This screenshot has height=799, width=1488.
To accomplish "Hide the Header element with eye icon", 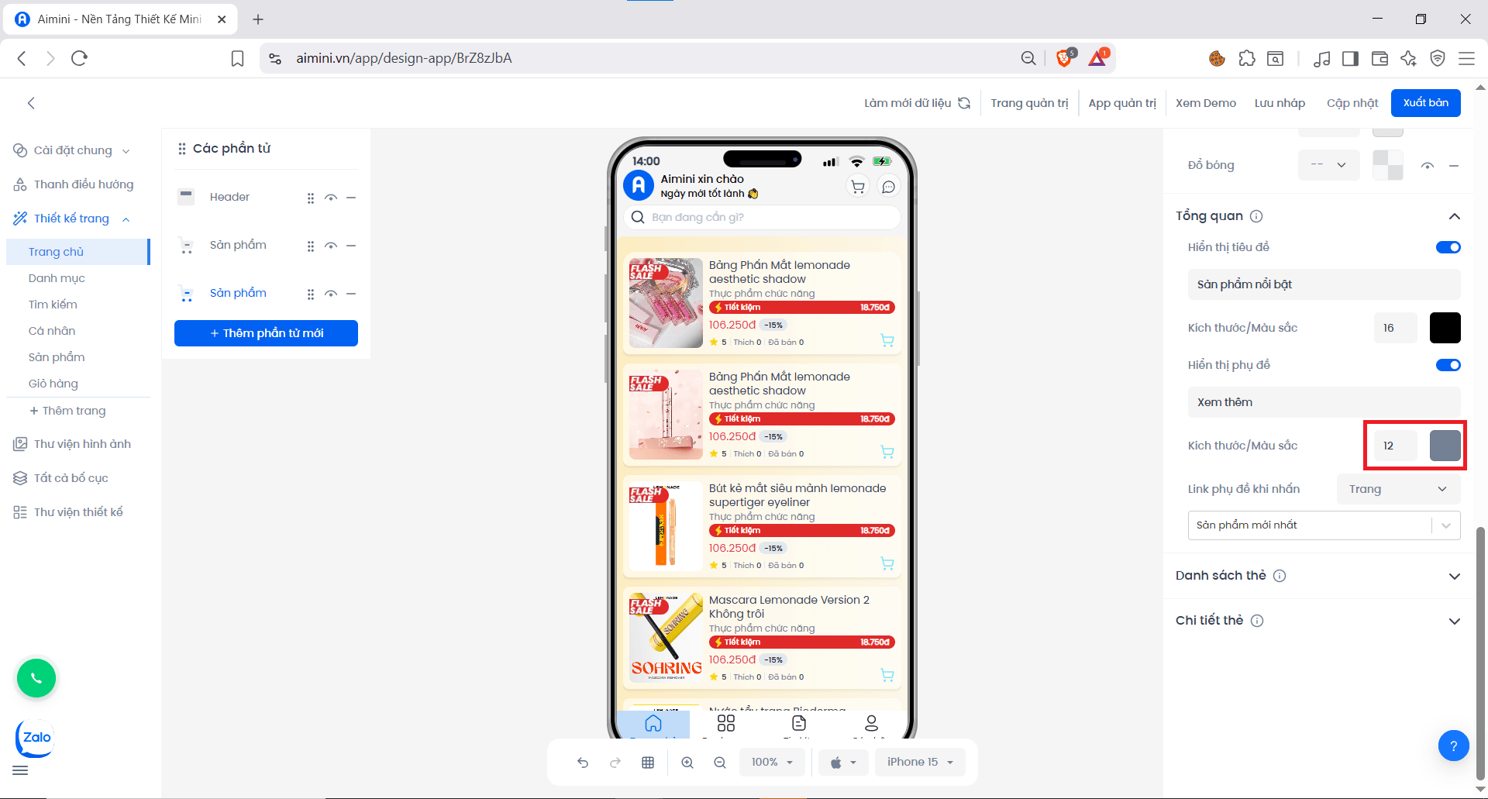I will (x=331, y=198).
